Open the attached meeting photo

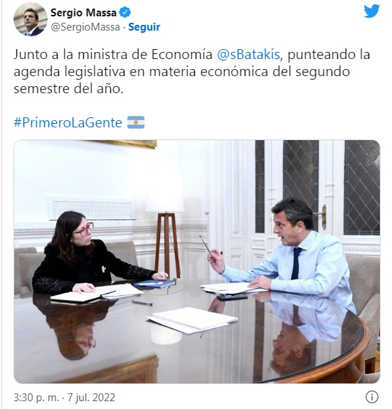(197, 261)
